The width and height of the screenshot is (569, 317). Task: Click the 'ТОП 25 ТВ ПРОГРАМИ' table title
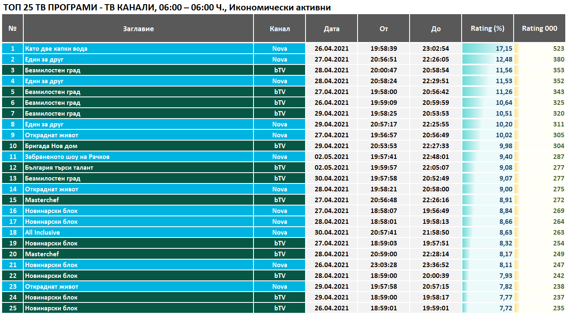(166, 7)
